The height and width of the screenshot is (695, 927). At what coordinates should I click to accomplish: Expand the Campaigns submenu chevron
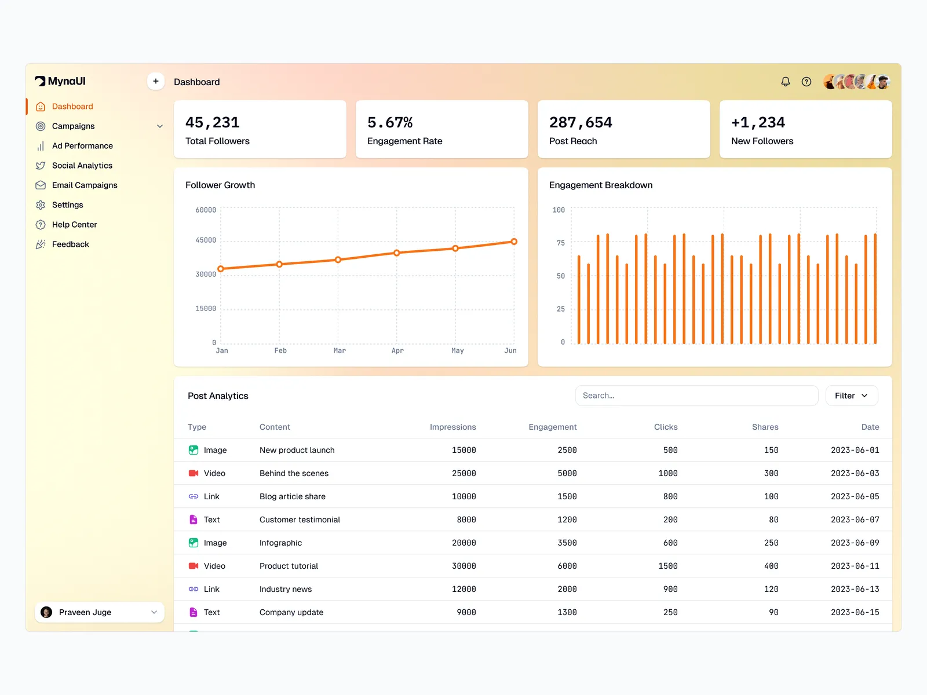click(160, 126)
